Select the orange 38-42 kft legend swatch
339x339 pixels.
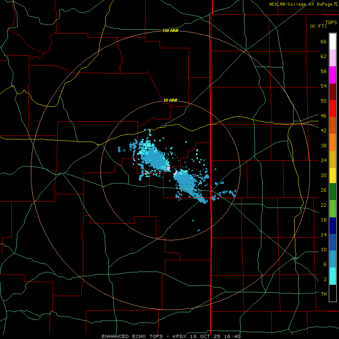point(333,142)
